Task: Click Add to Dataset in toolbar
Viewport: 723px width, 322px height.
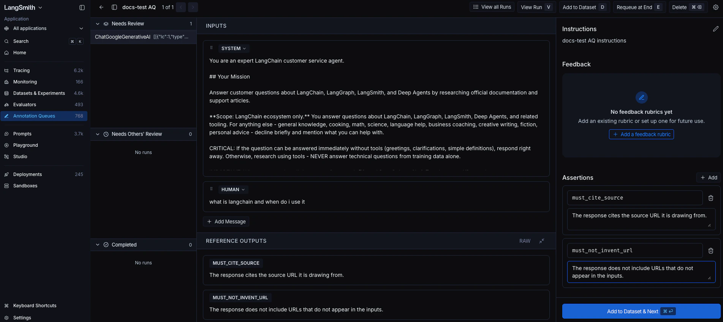Action: tap(584, 7)
